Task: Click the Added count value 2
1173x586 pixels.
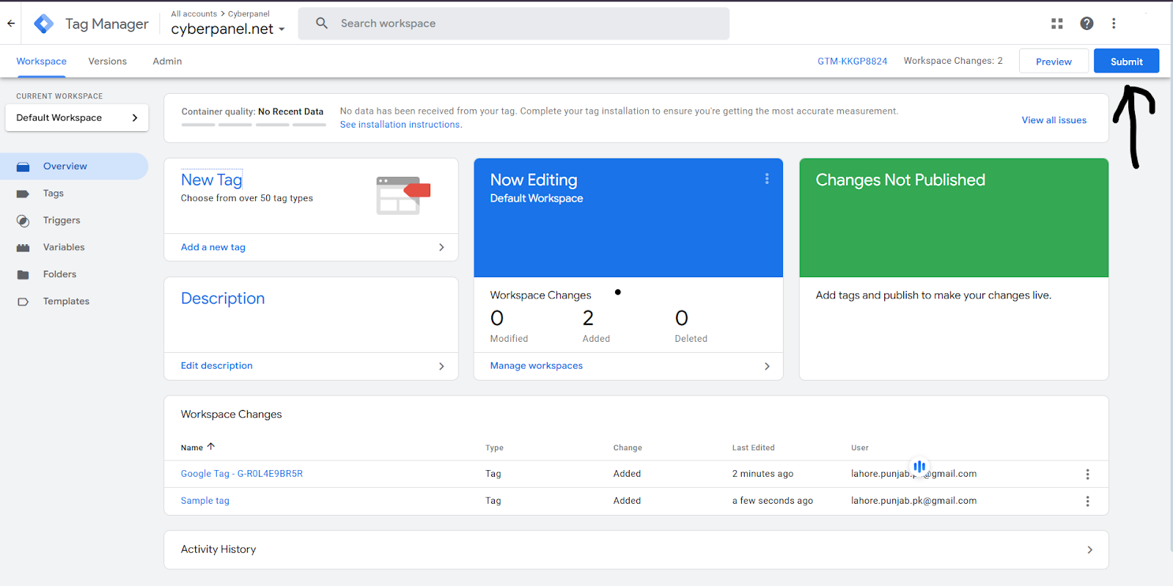Action: pyautogui.click(x=588, y=318)
